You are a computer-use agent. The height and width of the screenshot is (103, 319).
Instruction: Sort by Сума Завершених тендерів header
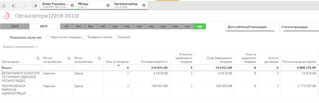(219, 60)
